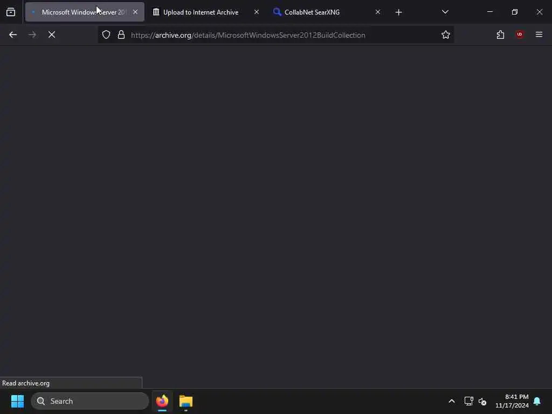This screenshot has width=552, height=414.
Task: Switch to the Microsoft Windows Server tab
Action: (x=85, y=12)
